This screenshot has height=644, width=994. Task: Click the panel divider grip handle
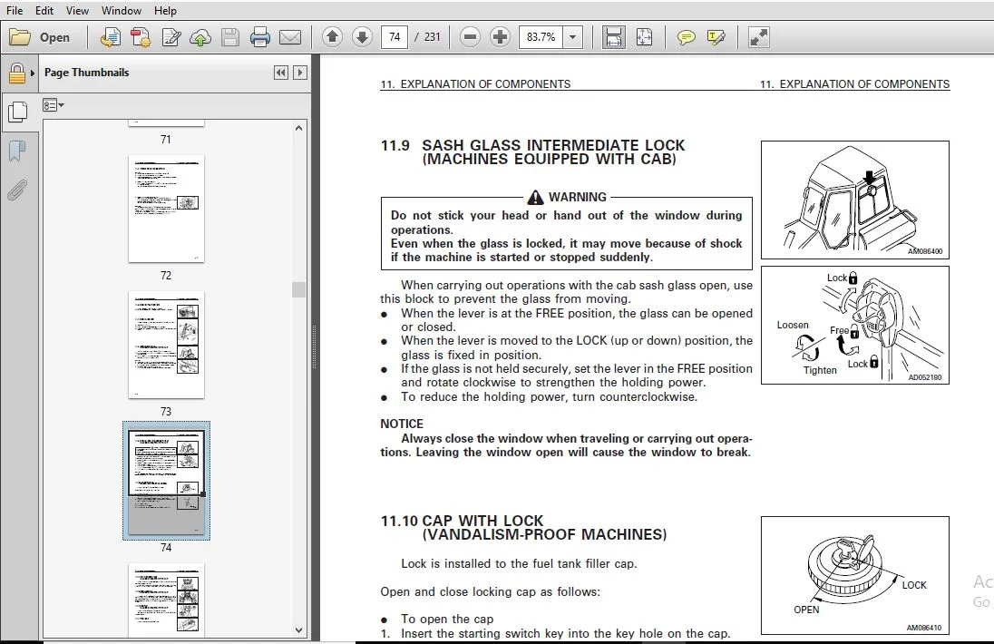click(314, 347)
